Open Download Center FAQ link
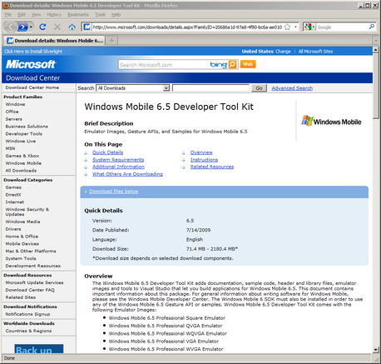The width and height of the screenshot is (381, 364). [30, 290]
